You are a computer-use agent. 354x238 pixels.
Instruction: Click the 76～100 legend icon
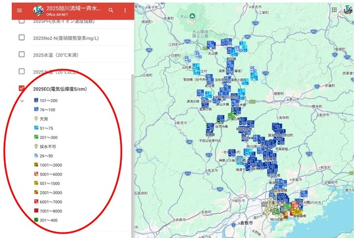point(36,109)
